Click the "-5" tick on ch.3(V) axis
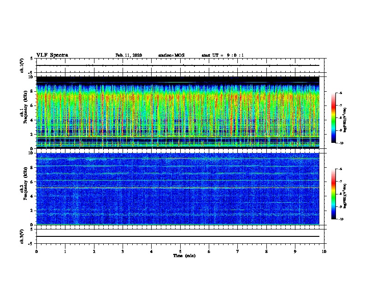Image resolution: width=365 pixels, height=282 pixels. click(31, 244)
